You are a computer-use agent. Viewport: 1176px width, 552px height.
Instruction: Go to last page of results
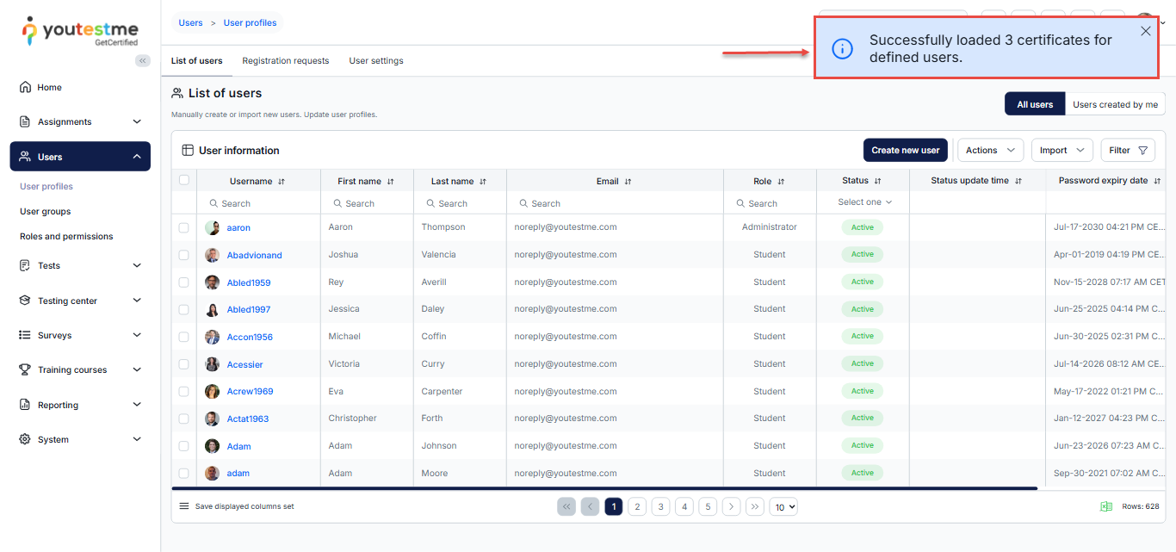754,506
